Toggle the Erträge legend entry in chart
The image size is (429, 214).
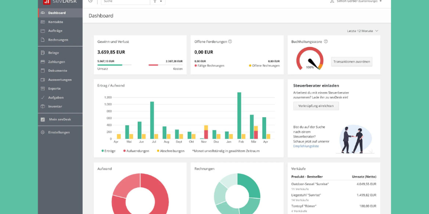tap(107, 151)
